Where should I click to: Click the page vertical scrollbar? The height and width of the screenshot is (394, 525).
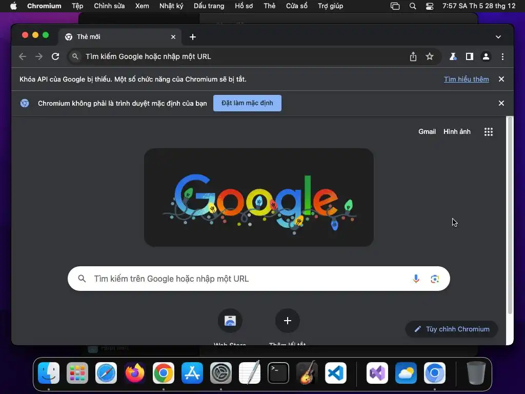click(x=510, y=214)
